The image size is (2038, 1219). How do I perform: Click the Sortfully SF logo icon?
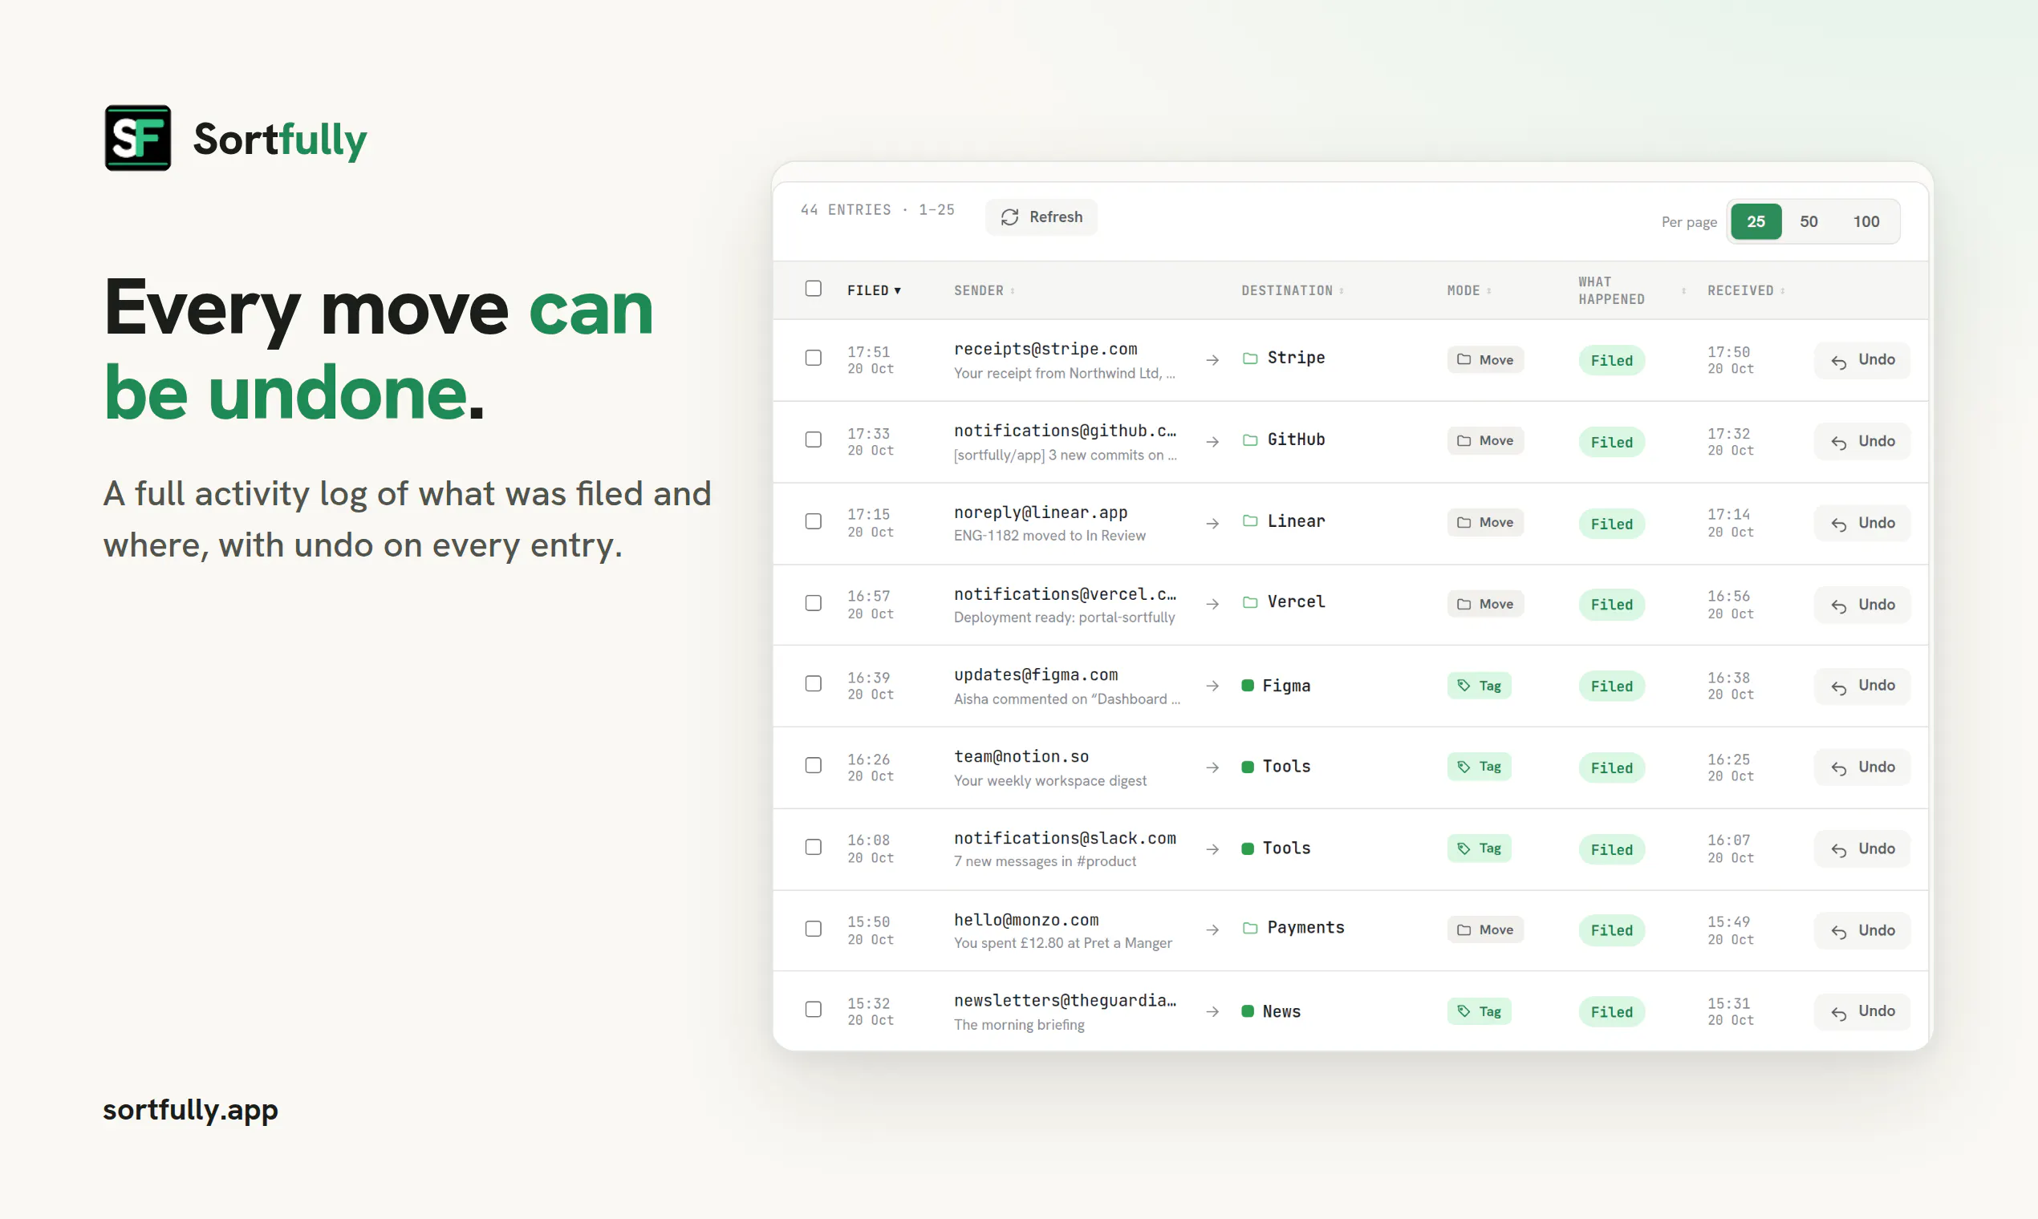[138, 138]
